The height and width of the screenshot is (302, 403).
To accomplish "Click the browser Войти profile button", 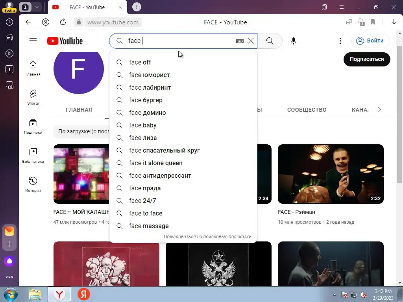I will coord(9,7).
